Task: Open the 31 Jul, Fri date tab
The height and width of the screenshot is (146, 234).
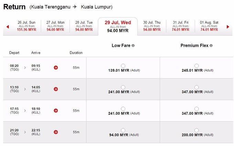Action: click(x=181, y=26)
